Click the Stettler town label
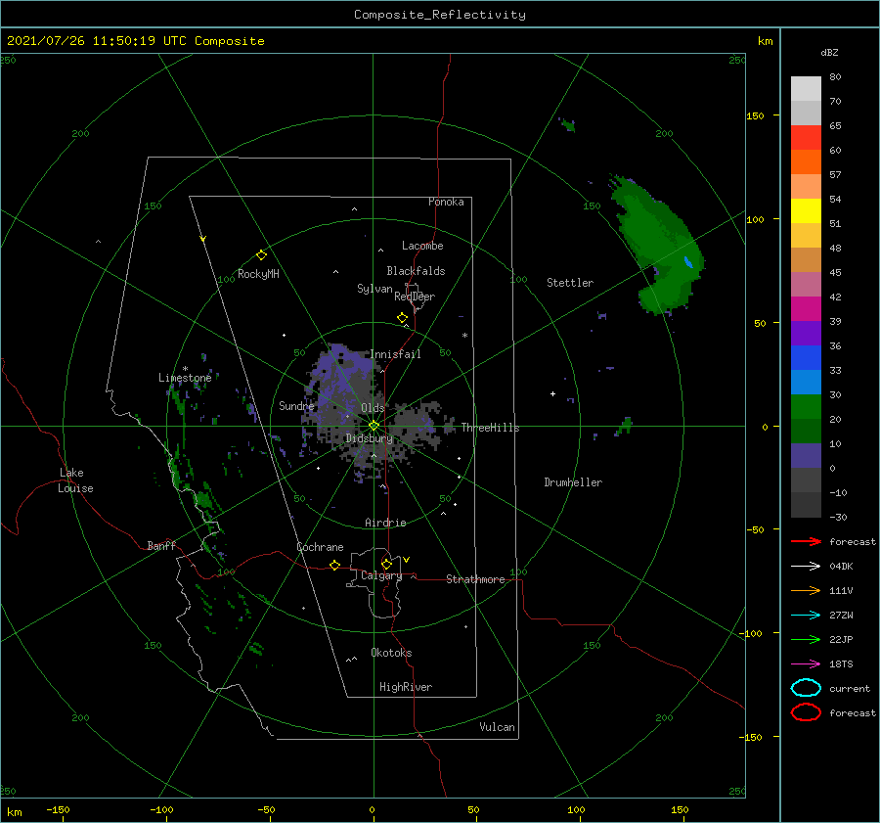The height and width of the screenshot is (823, 880). pos(570,283)
